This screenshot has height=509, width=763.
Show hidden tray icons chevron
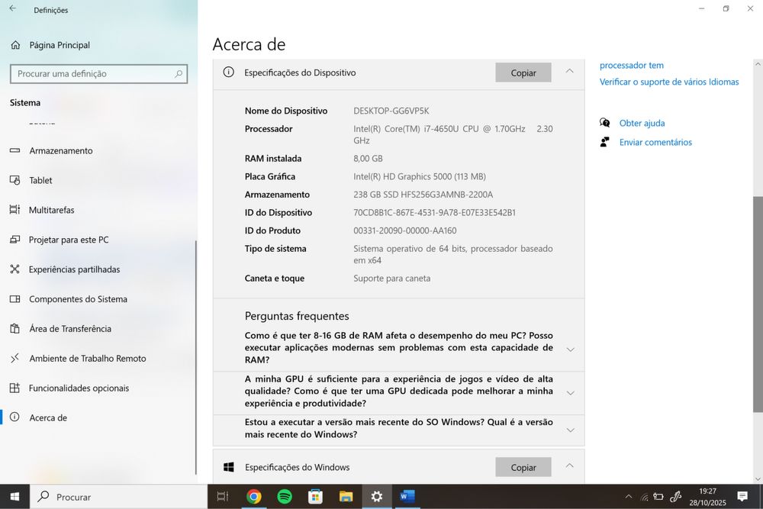tap(629, 497)
